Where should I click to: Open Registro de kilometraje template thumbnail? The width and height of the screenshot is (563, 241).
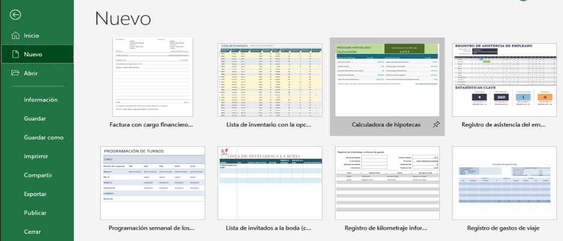click(x=387, y=183)
